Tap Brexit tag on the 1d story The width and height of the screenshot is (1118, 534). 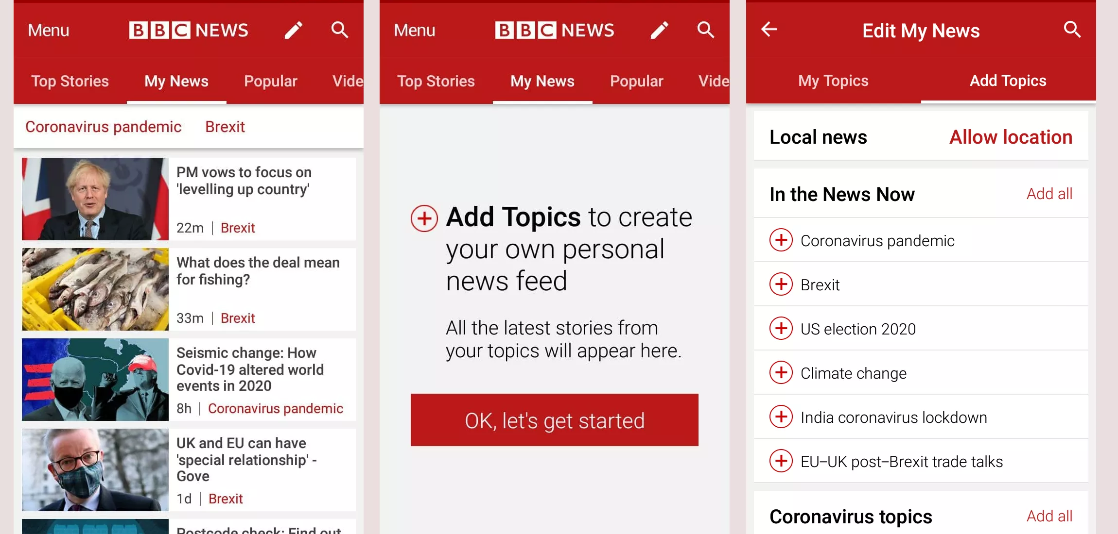tap(226, 499)
